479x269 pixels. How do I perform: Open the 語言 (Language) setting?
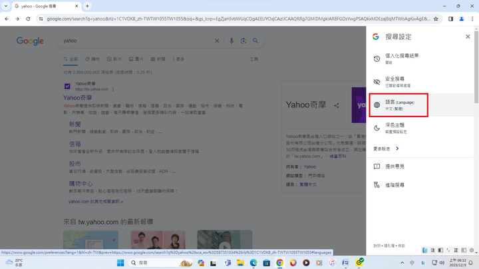tap(420, 105)
